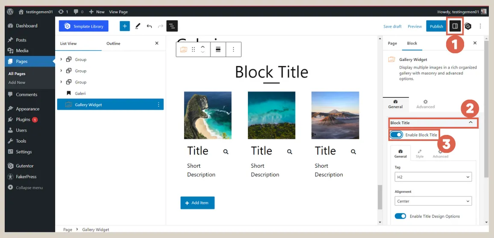The image size is (494, 238).
Task: Close the List View panel
Action: click(157, 43)
